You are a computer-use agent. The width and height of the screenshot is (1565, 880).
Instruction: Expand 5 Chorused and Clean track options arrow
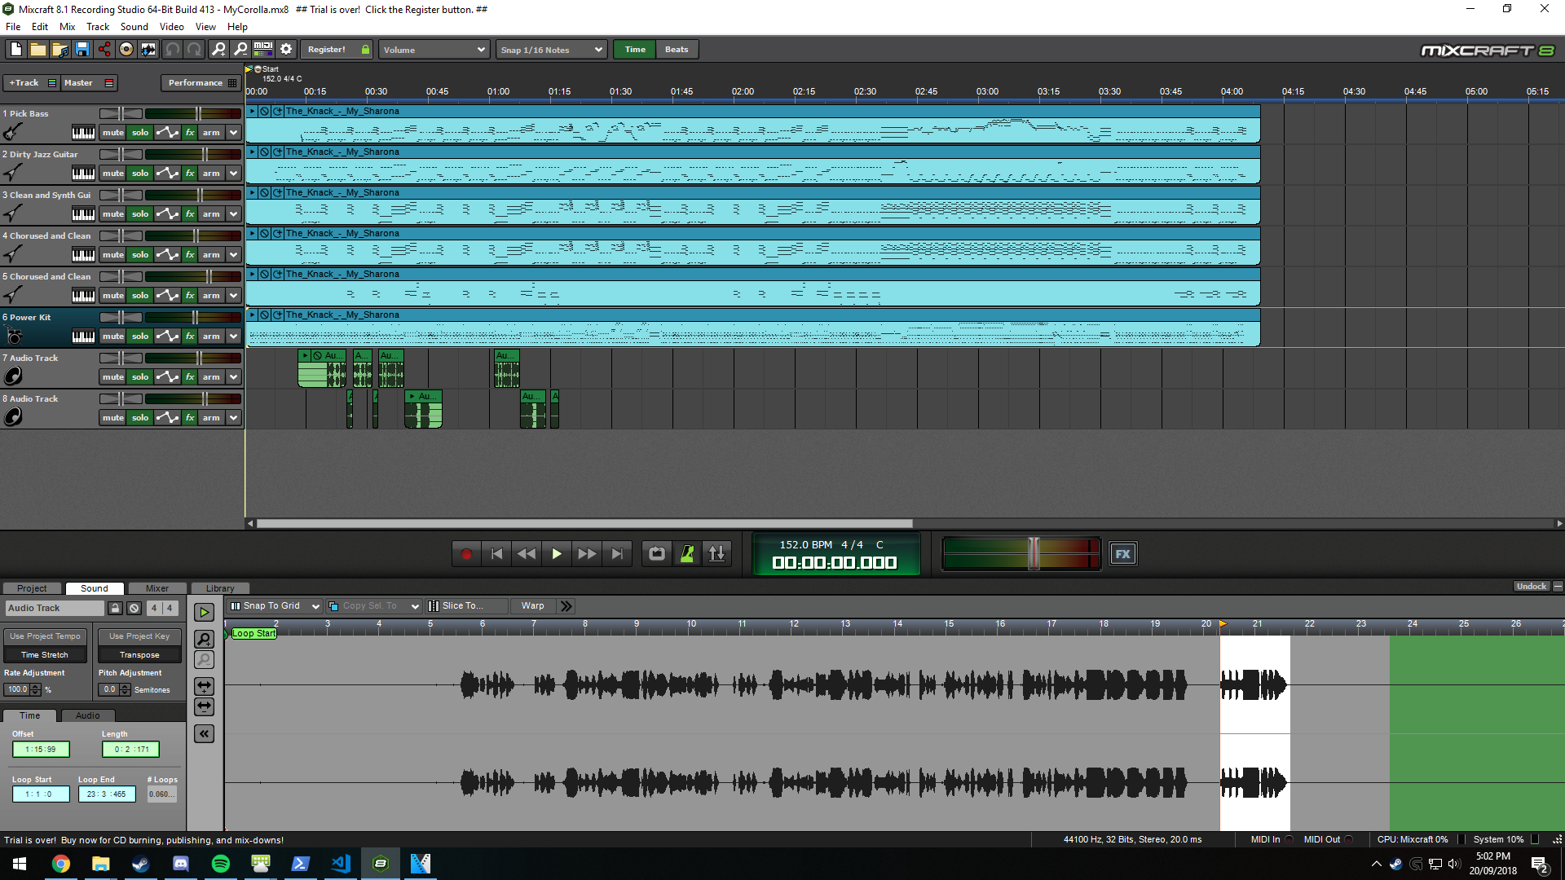tap(234, 296)
